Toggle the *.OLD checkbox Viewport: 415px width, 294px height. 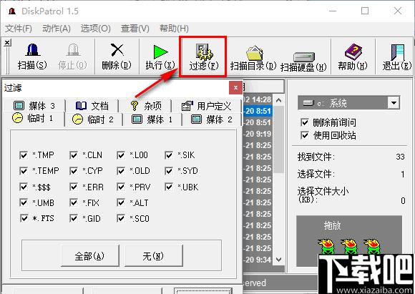(121, 171)
